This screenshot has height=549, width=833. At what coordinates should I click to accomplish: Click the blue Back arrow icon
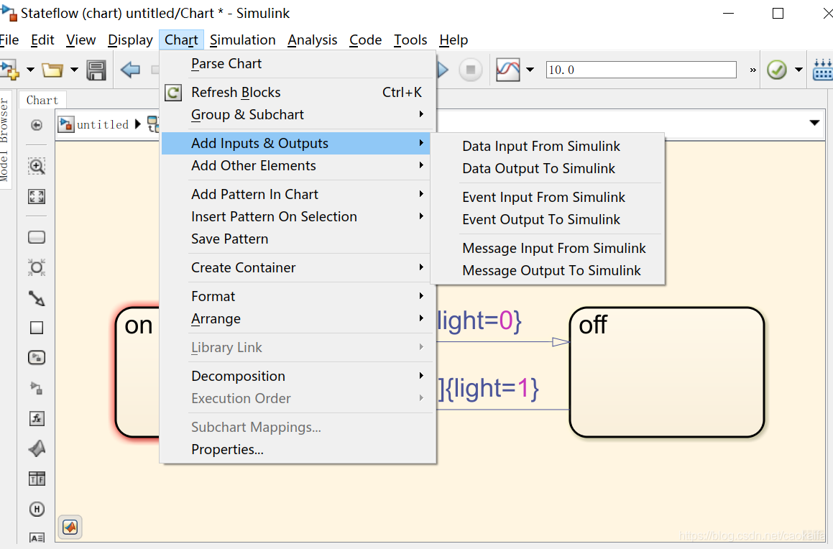[130, 70]
